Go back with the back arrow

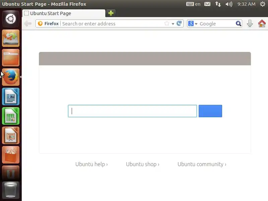click(x=28, y=23)
